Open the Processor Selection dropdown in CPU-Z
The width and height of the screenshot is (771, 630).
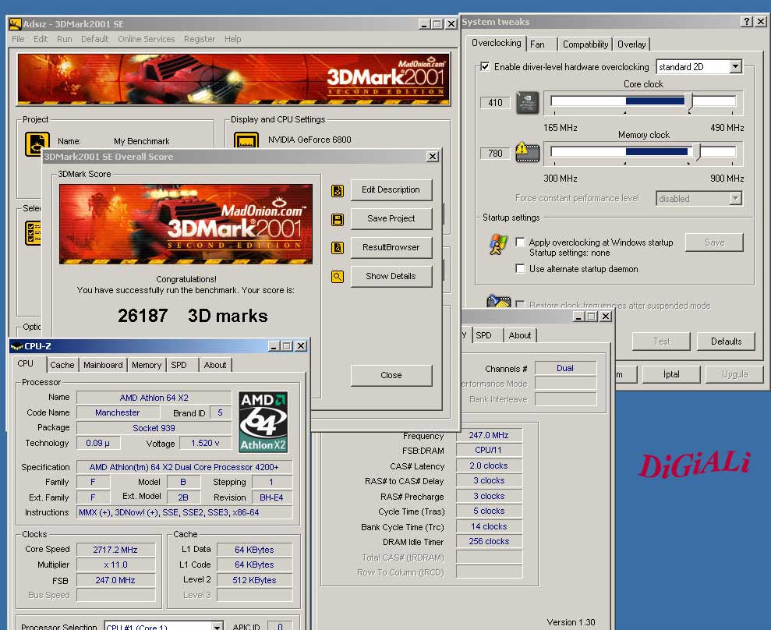coord(217,626)
